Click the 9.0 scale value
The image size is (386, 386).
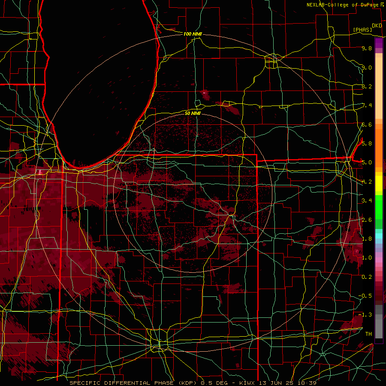367,67
